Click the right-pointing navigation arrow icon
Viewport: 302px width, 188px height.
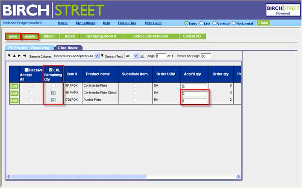coord(19,56)
